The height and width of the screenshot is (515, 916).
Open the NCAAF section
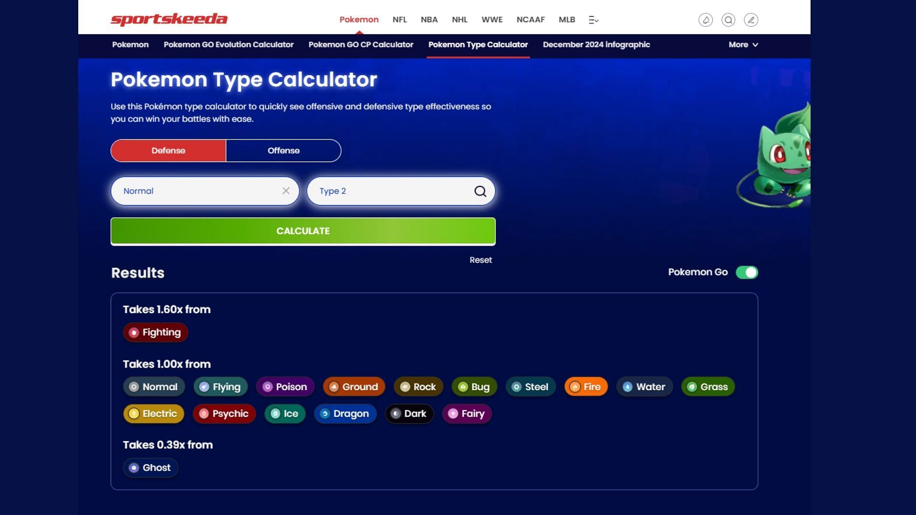pyautogui.click(x=531, y=20)
